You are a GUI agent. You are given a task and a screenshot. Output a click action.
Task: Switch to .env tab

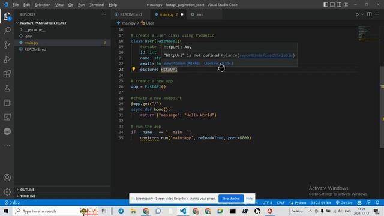point(204,14)
